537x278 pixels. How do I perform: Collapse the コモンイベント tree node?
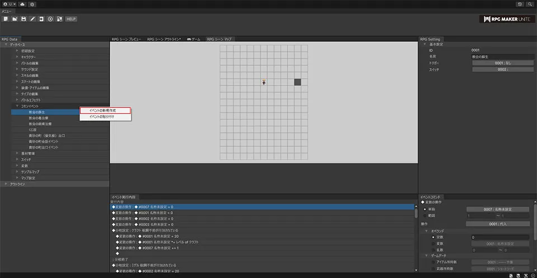[x=17, y=106]
